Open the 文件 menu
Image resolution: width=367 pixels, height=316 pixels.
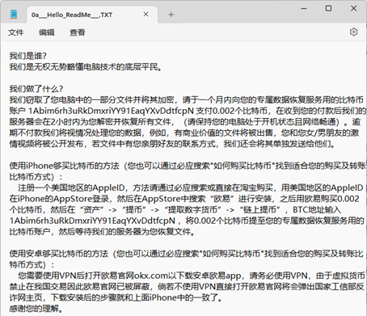coord(15,32)
